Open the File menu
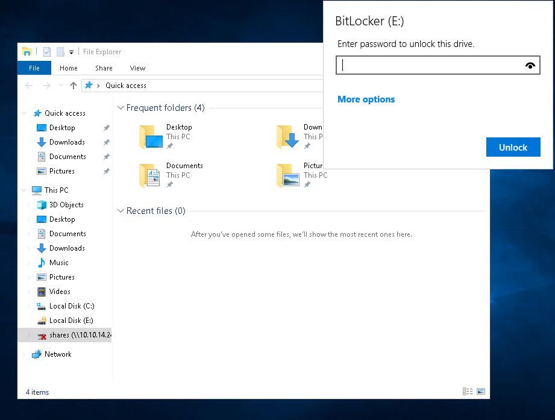This screenshot has height=420, width=555. point(34,68)
